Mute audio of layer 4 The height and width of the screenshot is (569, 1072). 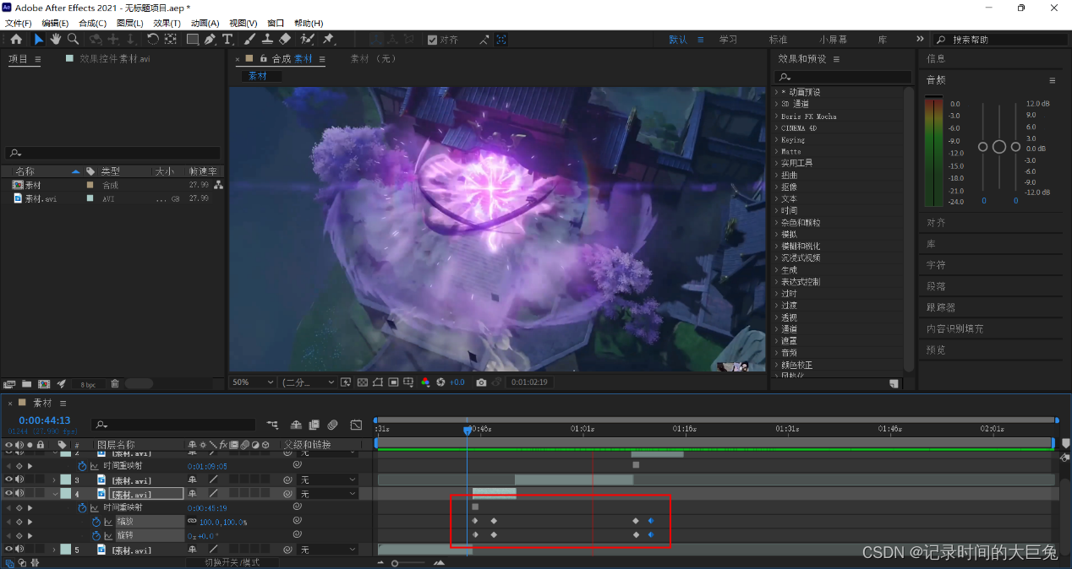pyautogui.click(x=19, y=493)
